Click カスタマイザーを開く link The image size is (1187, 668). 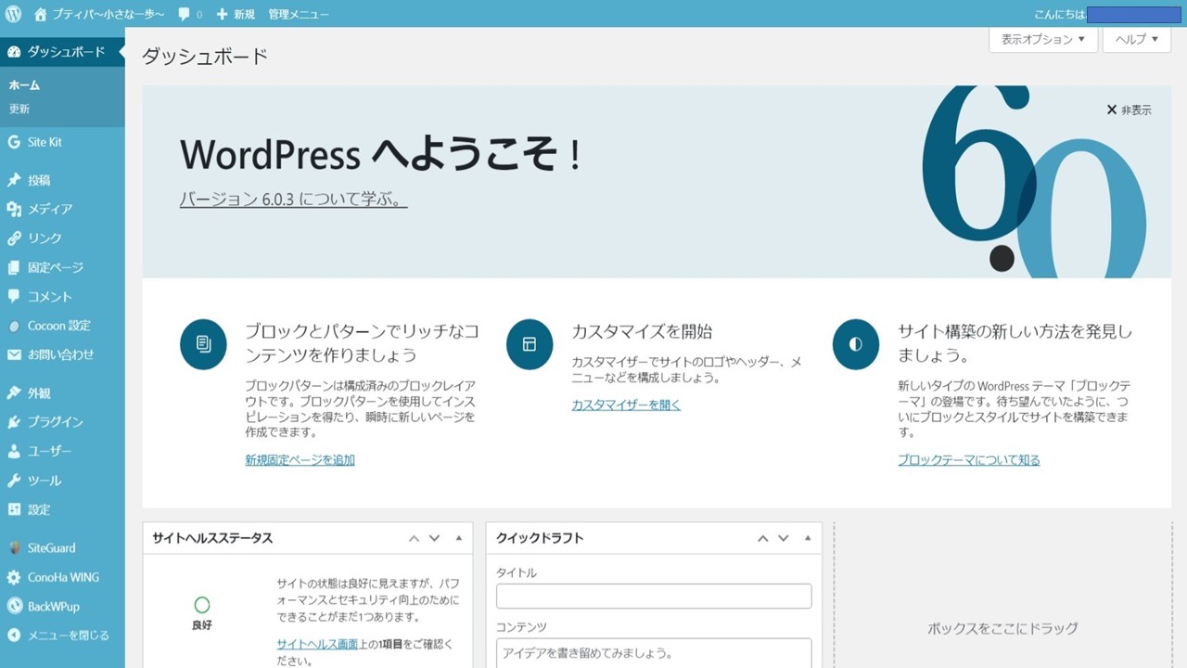click(x=626, y=405)
